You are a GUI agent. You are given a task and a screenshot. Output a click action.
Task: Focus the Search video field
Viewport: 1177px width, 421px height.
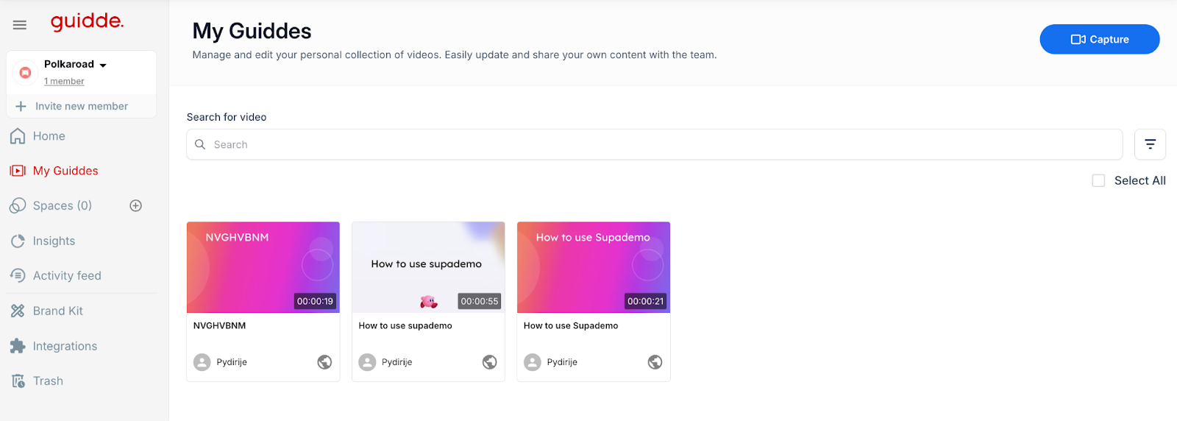pos(654,144)
